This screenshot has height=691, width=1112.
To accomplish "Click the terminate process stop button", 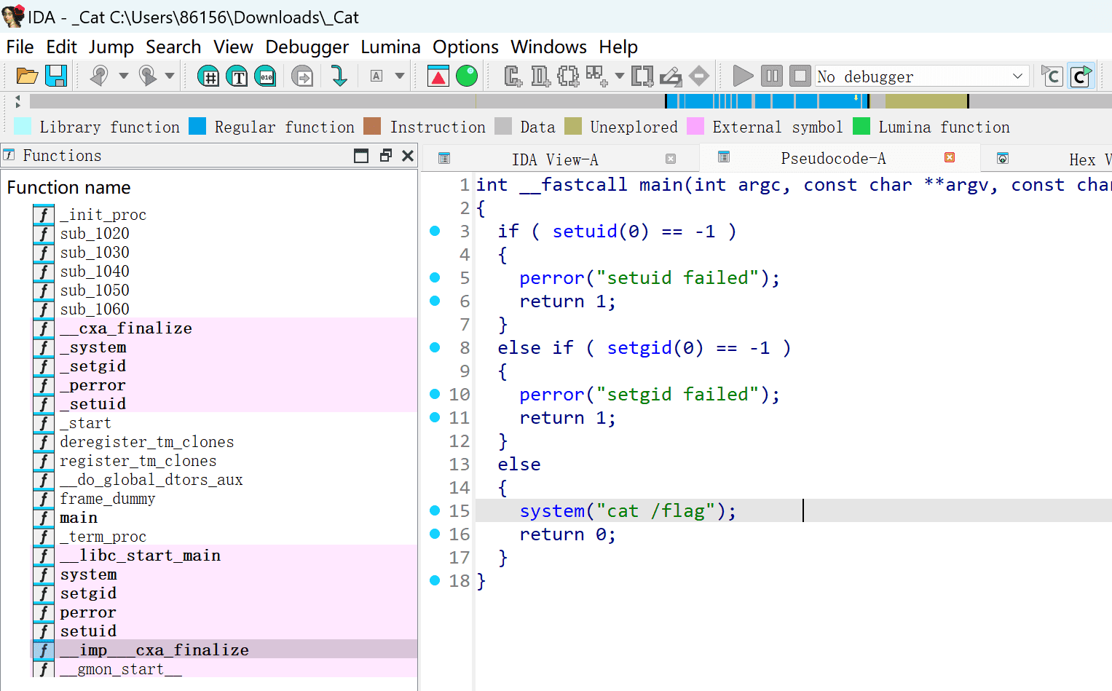I will click(x=800, y=76).
